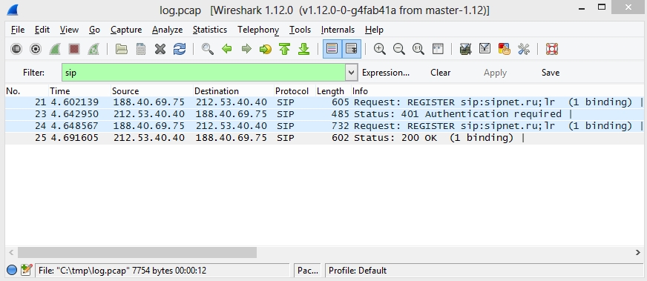Reload the capture file icon
The width and height of the screenshot is (647, 281).
[x=180, y=49]
